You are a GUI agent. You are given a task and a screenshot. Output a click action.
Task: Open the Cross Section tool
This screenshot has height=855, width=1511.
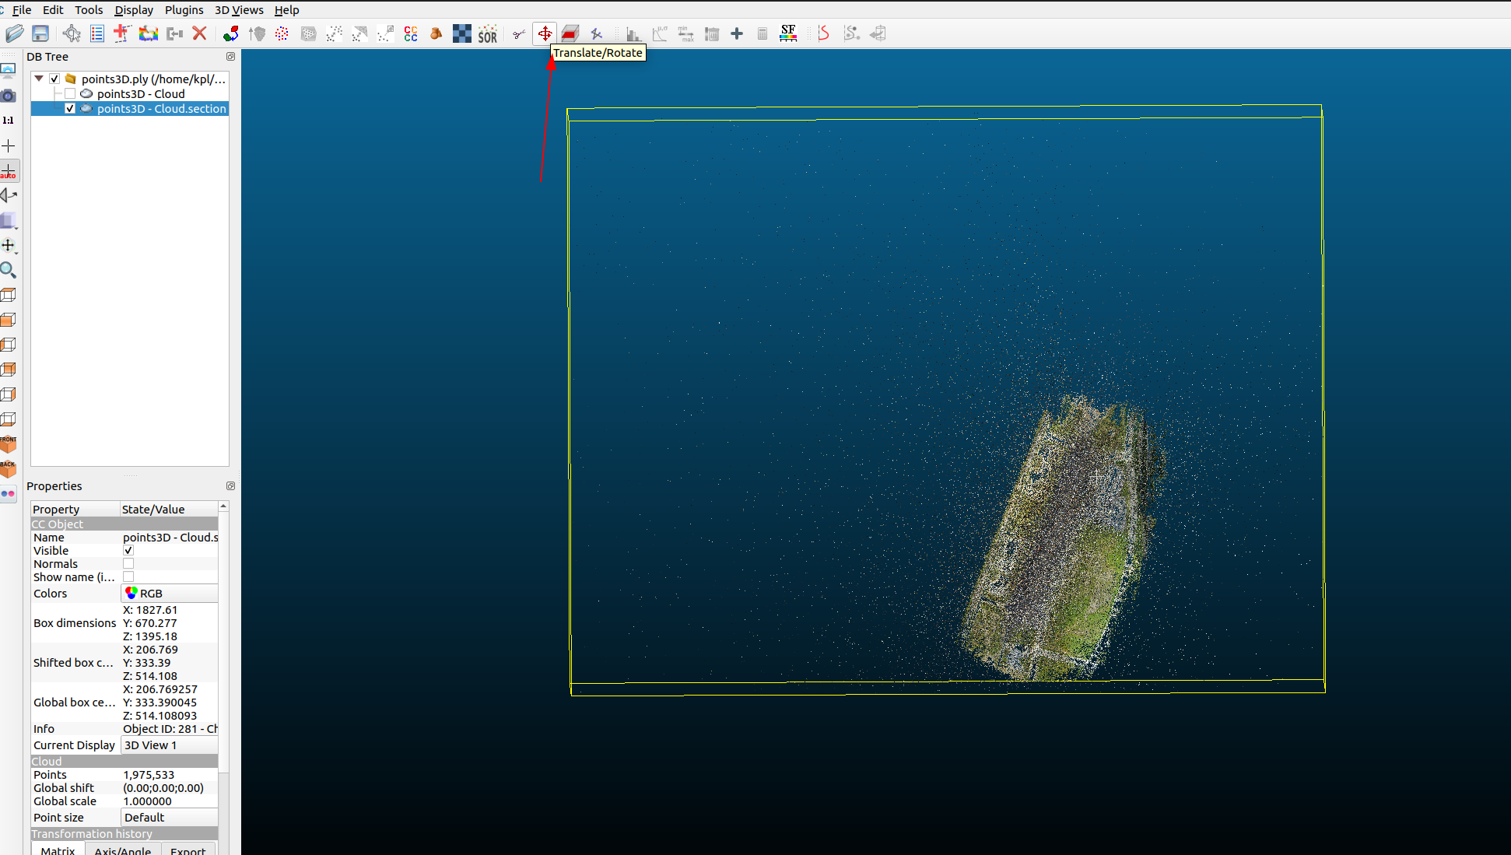pyautogui.click(x=570, y=33)
